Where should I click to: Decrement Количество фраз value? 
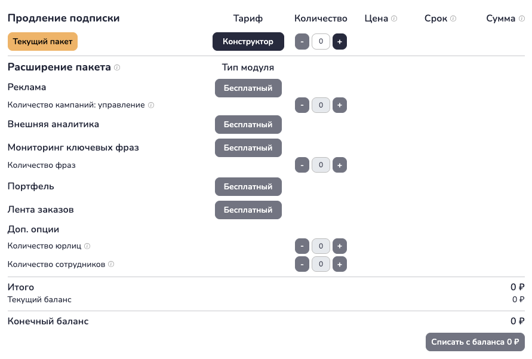click(x=302, y=165)
